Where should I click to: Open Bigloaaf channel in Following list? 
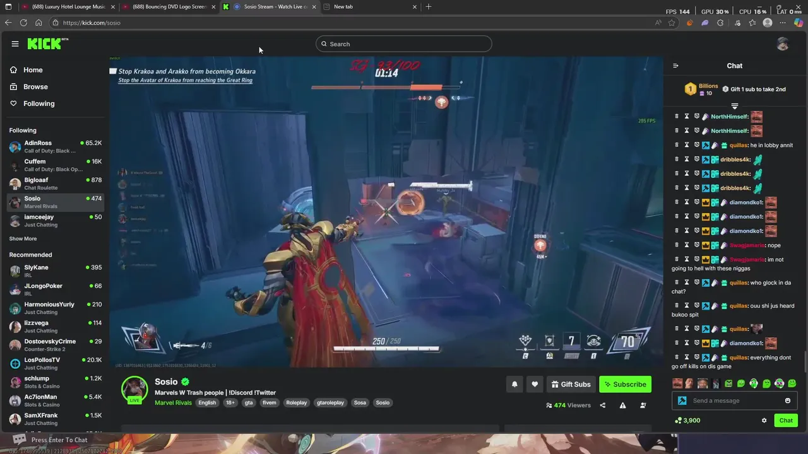pyautogui.click(x=56, y=183)
